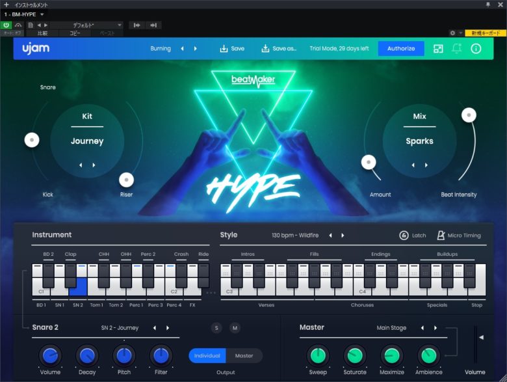The image size is (507, 382).
Task: Click the 新規キーボード button
Action: tap(486, 33)
